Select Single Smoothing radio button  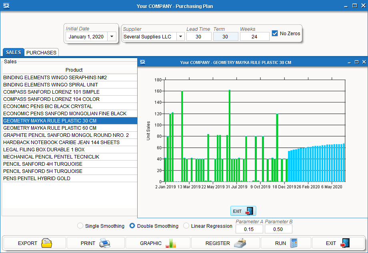pyautogui.click(x=80, y=226)
